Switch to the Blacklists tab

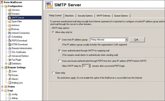pyautogui.click(x=70, y=16)
